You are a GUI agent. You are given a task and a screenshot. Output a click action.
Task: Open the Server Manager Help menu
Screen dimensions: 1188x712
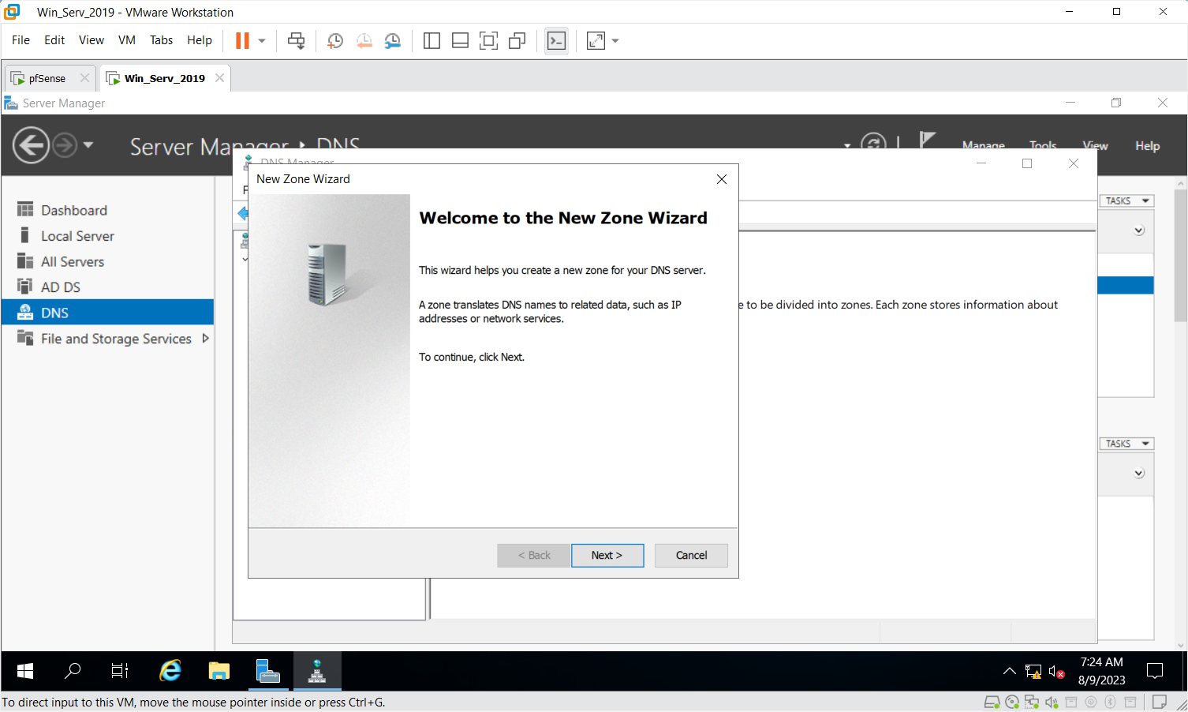(x=1147, y=145)
